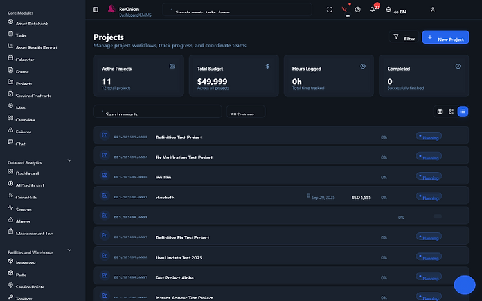
Task: Click the Parts icon
Action: point(10,273)
